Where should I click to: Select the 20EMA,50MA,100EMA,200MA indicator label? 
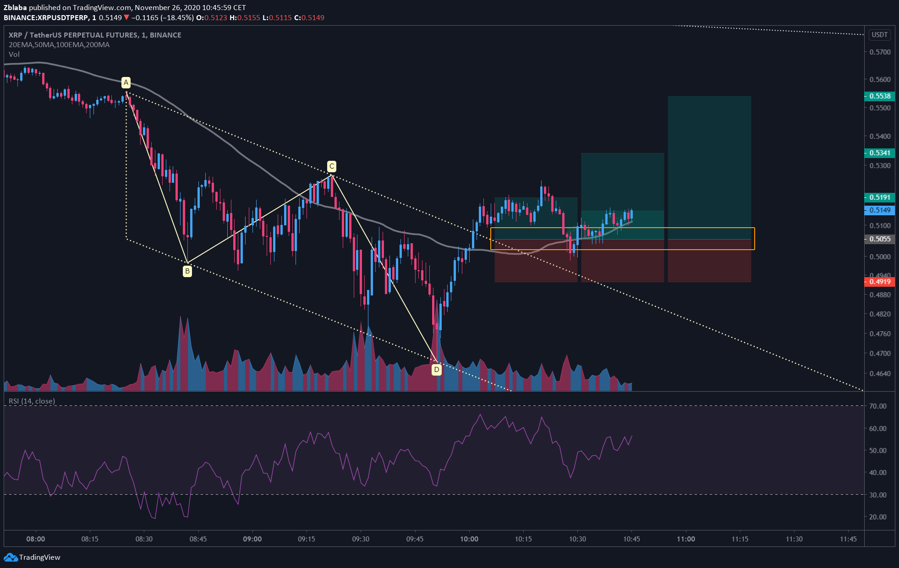pos(59,45)
